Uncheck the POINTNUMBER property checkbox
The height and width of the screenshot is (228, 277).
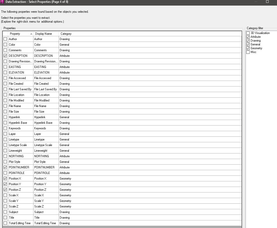tap(5, 167)
